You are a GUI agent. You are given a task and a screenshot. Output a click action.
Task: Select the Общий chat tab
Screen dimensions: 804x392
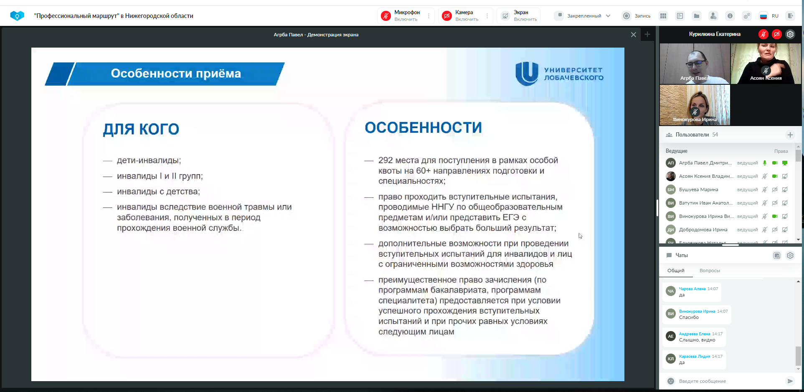click(676, 271)
